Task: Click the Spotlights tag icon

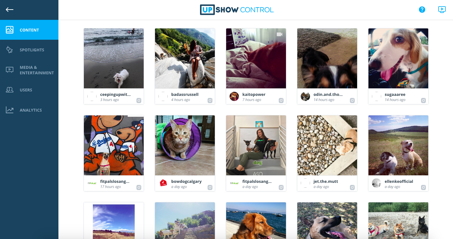Action: point(10,50)
